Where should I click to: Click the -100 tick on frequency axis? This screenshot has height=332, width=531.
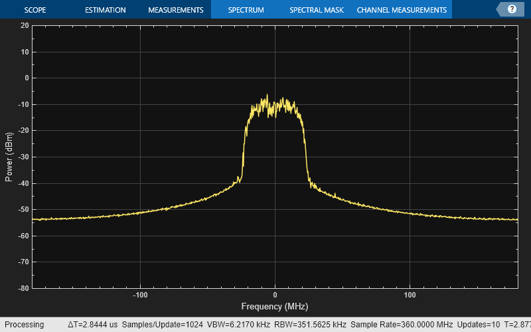(x=140, y=295)
